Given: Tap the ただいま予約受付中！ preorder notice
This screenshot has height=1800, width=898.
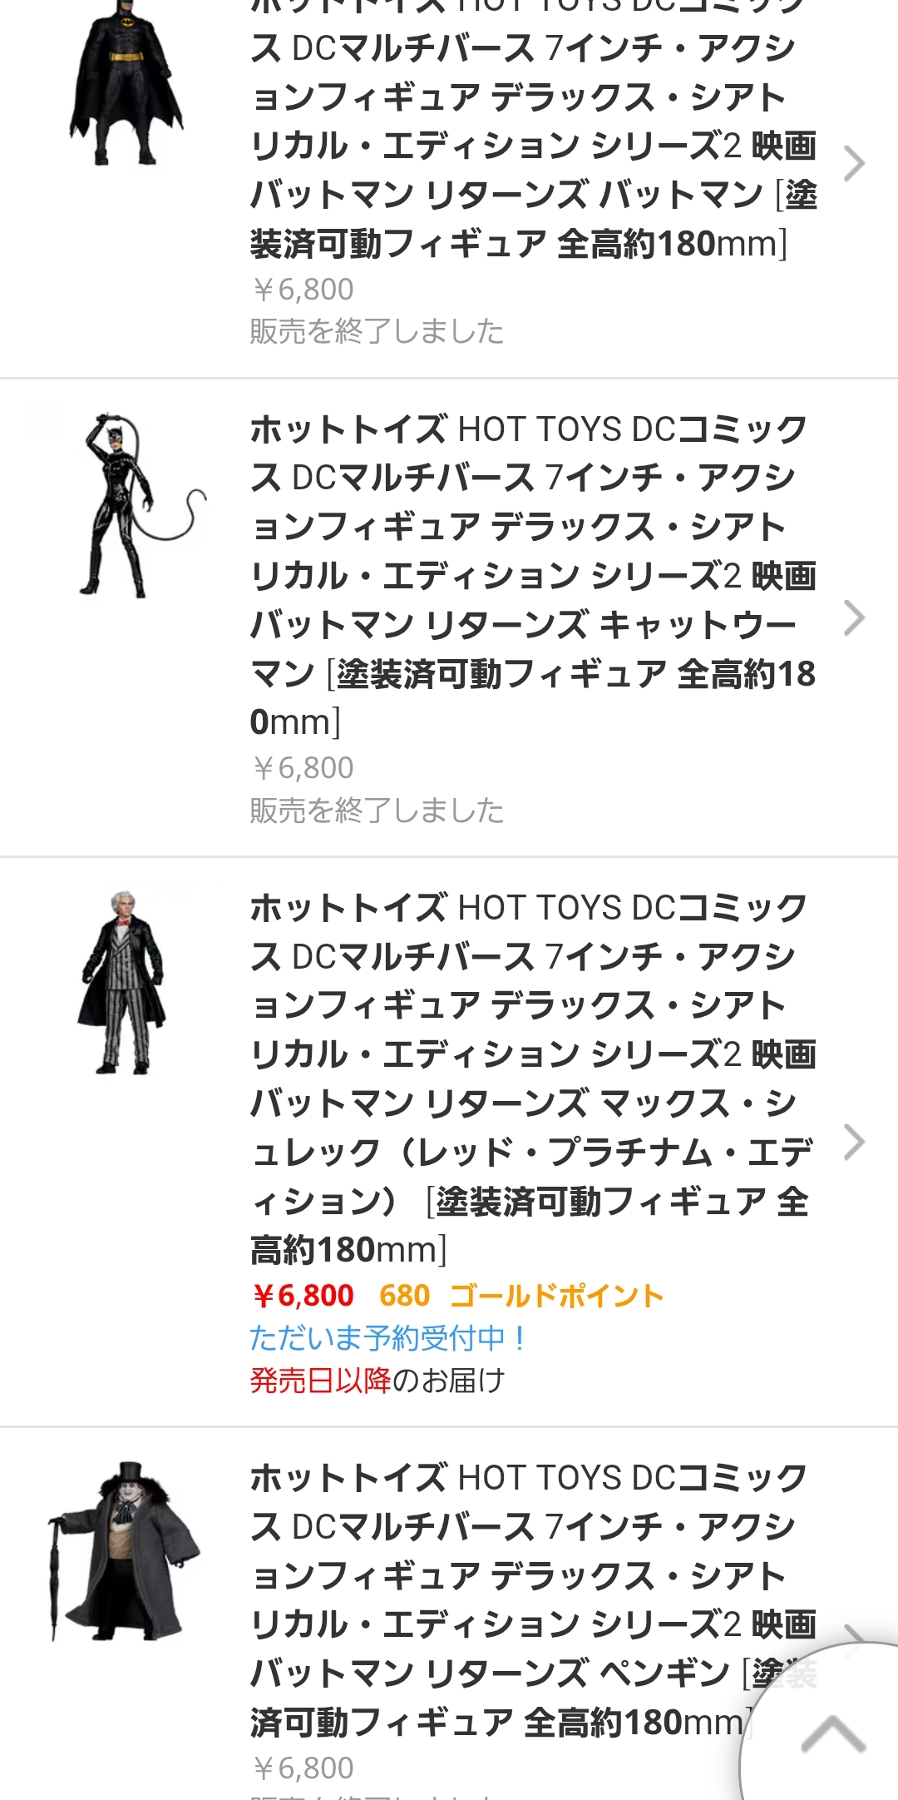Looking at the screenshot, I should tap(388, 1338).
